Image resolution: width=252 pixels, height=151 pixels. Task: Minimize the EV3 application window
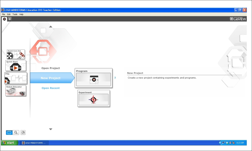point(236,10)
